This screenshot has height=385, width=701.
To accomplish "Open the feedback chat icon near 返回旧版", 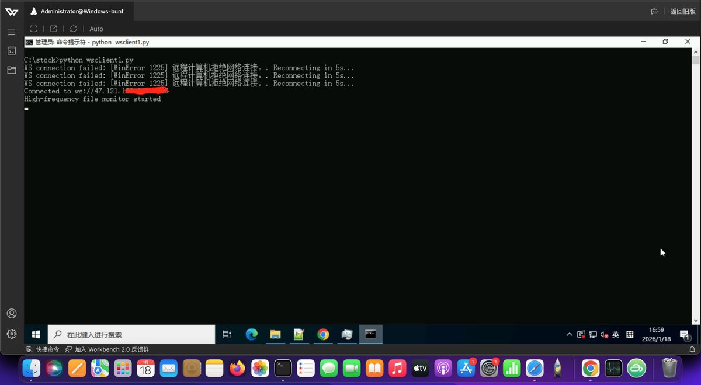I will point(654,11).
